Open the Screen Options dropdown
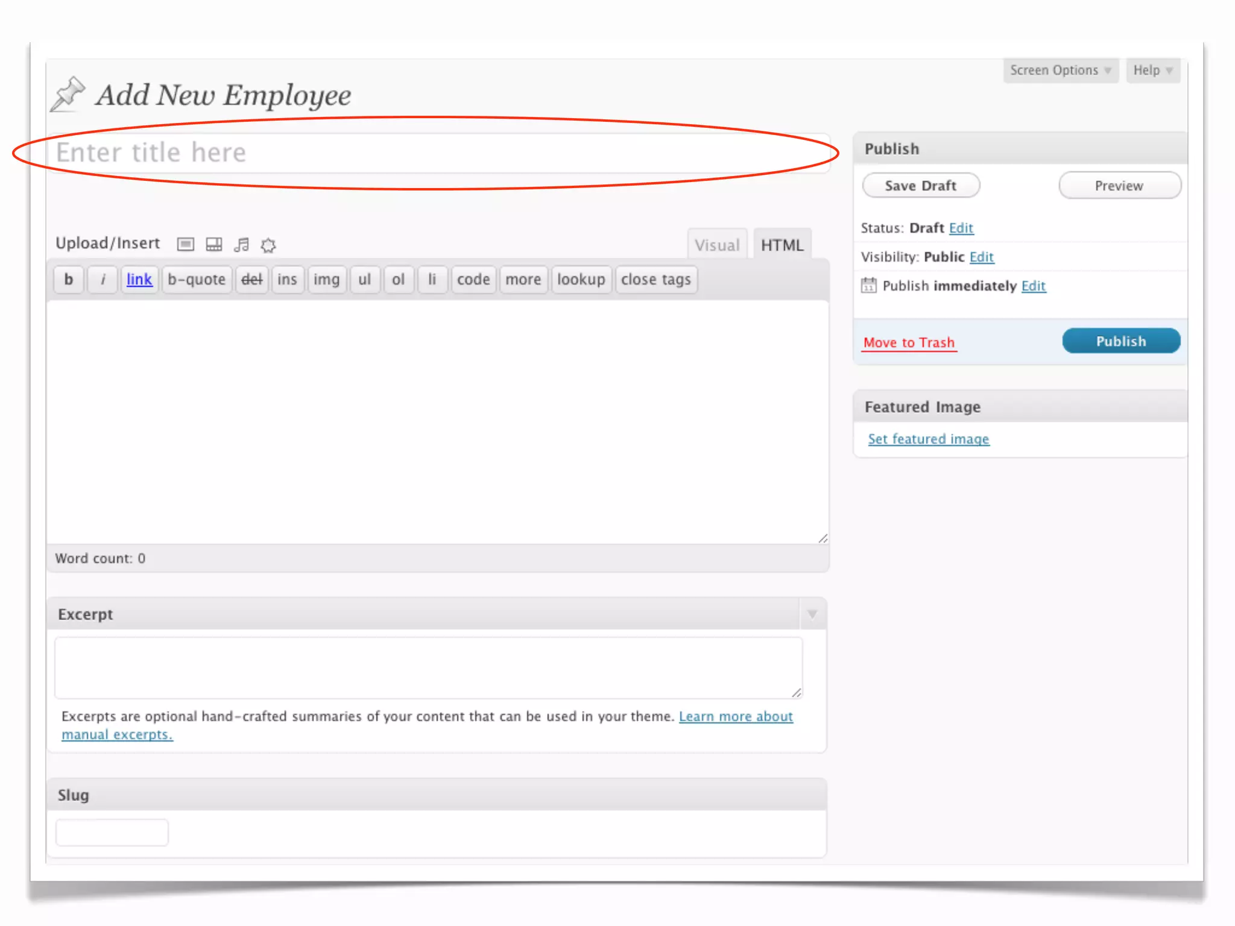The image size is (1235, 926). click(1060, 71)
